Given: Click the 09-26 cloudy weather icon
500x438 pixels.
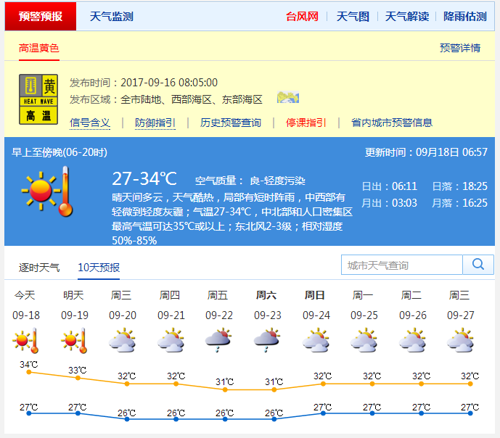Looking at the screenshot, I should 413,341.
